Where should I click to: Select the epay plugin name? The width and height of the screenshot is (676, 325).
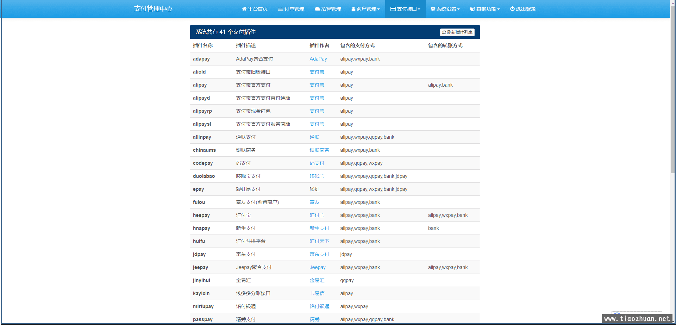point(199,189)
